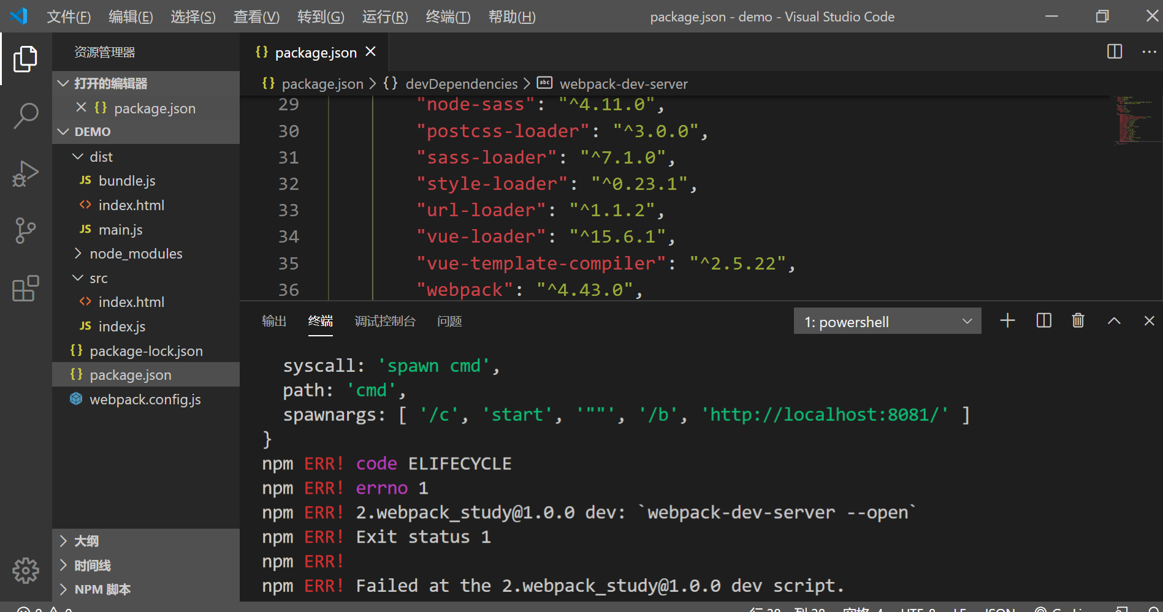
Task: Open the Terminal menu
Action: coord(448,17)
